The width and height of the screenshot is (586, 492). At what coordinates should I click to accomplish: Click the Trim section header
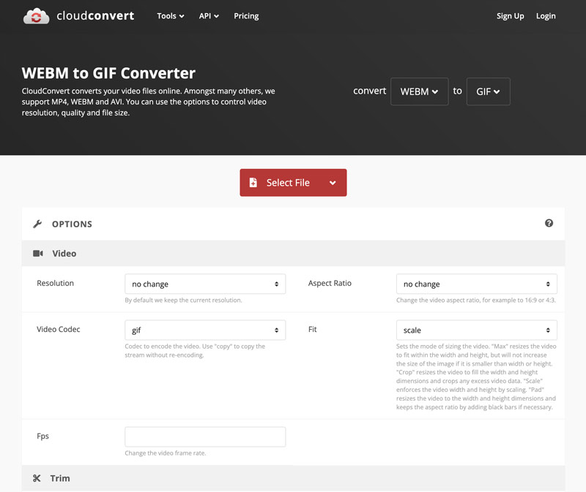[x=293, y=478]
